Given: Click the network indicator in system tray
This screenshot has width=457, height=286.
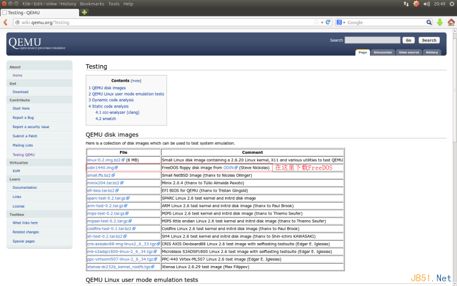Looking at the screenshot, I should tap(406, 4).
